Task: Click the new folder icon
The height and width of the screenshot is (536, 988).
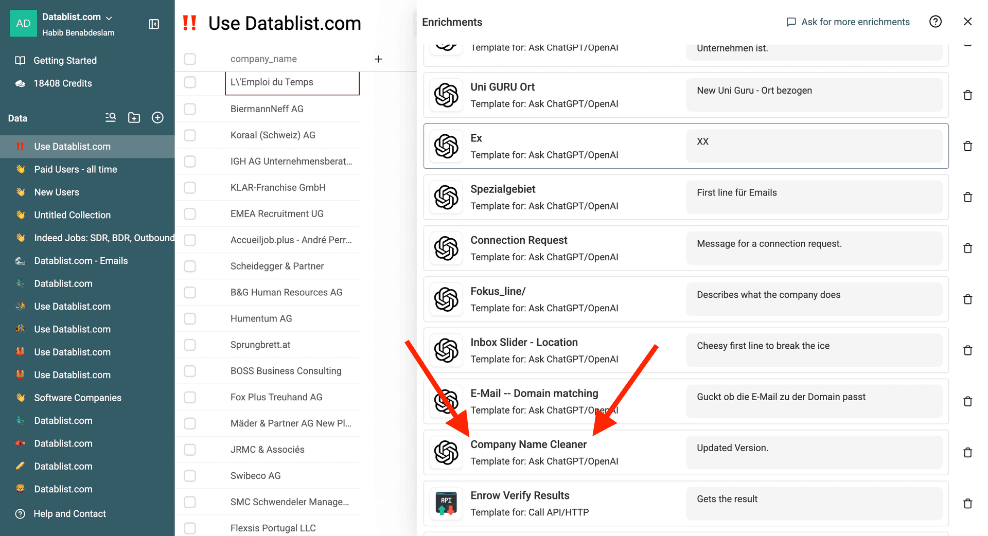Action: 134,118
